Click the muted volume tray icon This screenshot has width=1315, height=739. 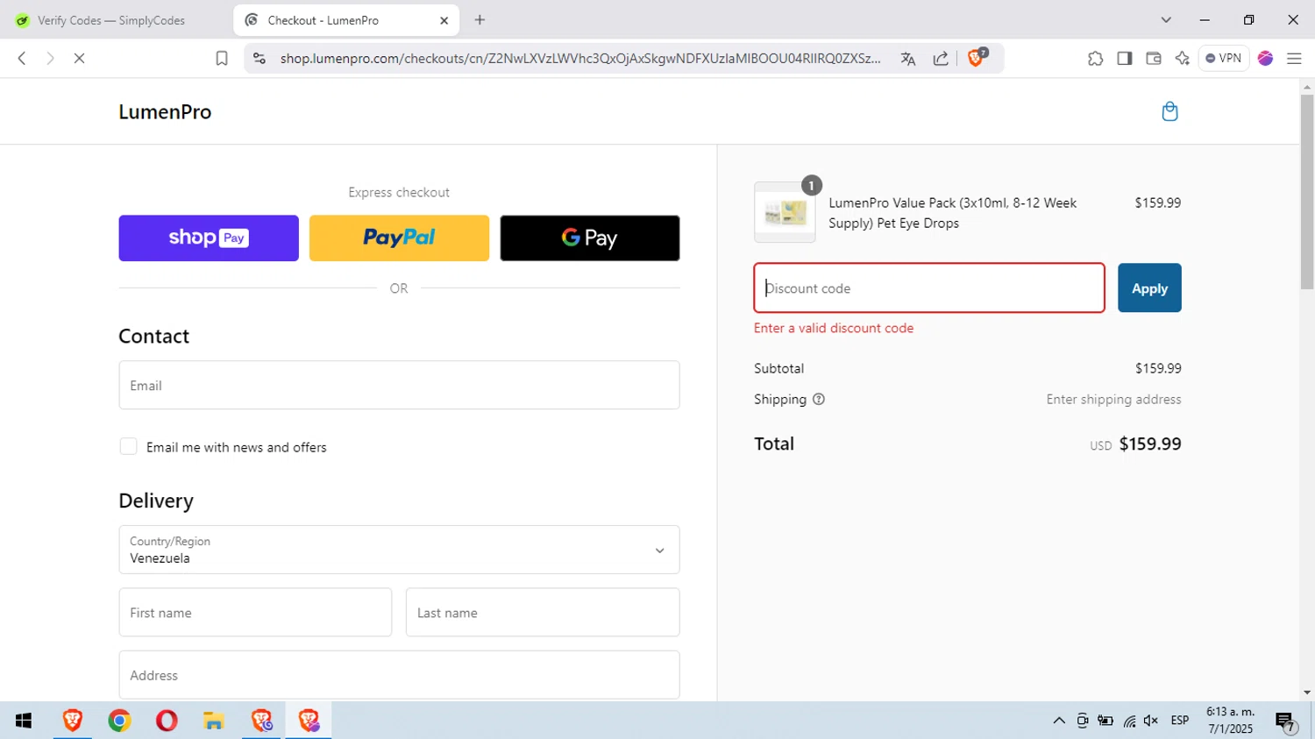tap(1151, 721)
